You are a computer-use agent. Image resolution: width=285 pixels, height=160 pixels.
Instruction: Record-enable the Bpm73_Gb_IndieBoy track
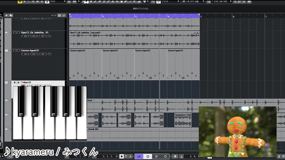[x=23, y=36]
